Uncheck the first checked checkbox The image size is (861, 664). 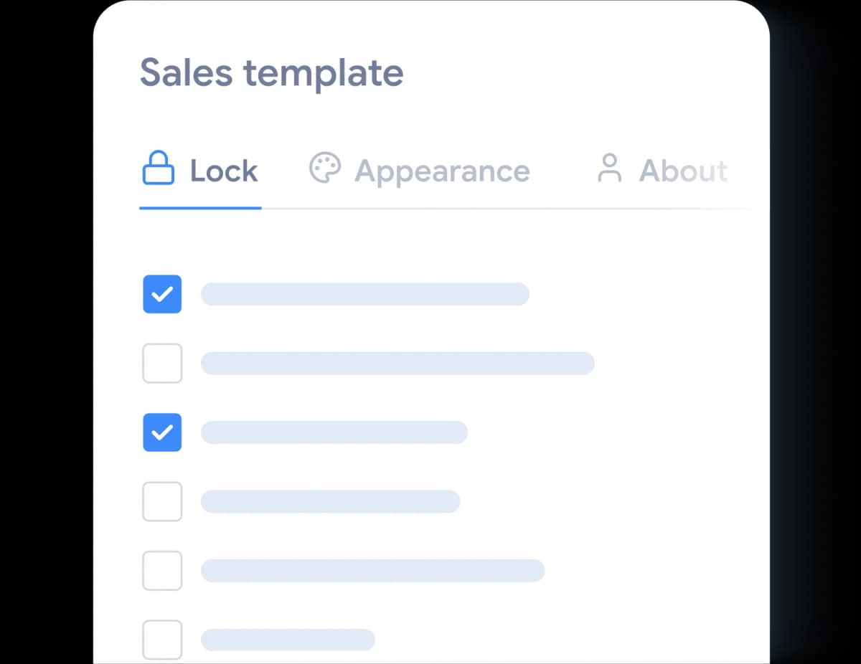[162, 294]
